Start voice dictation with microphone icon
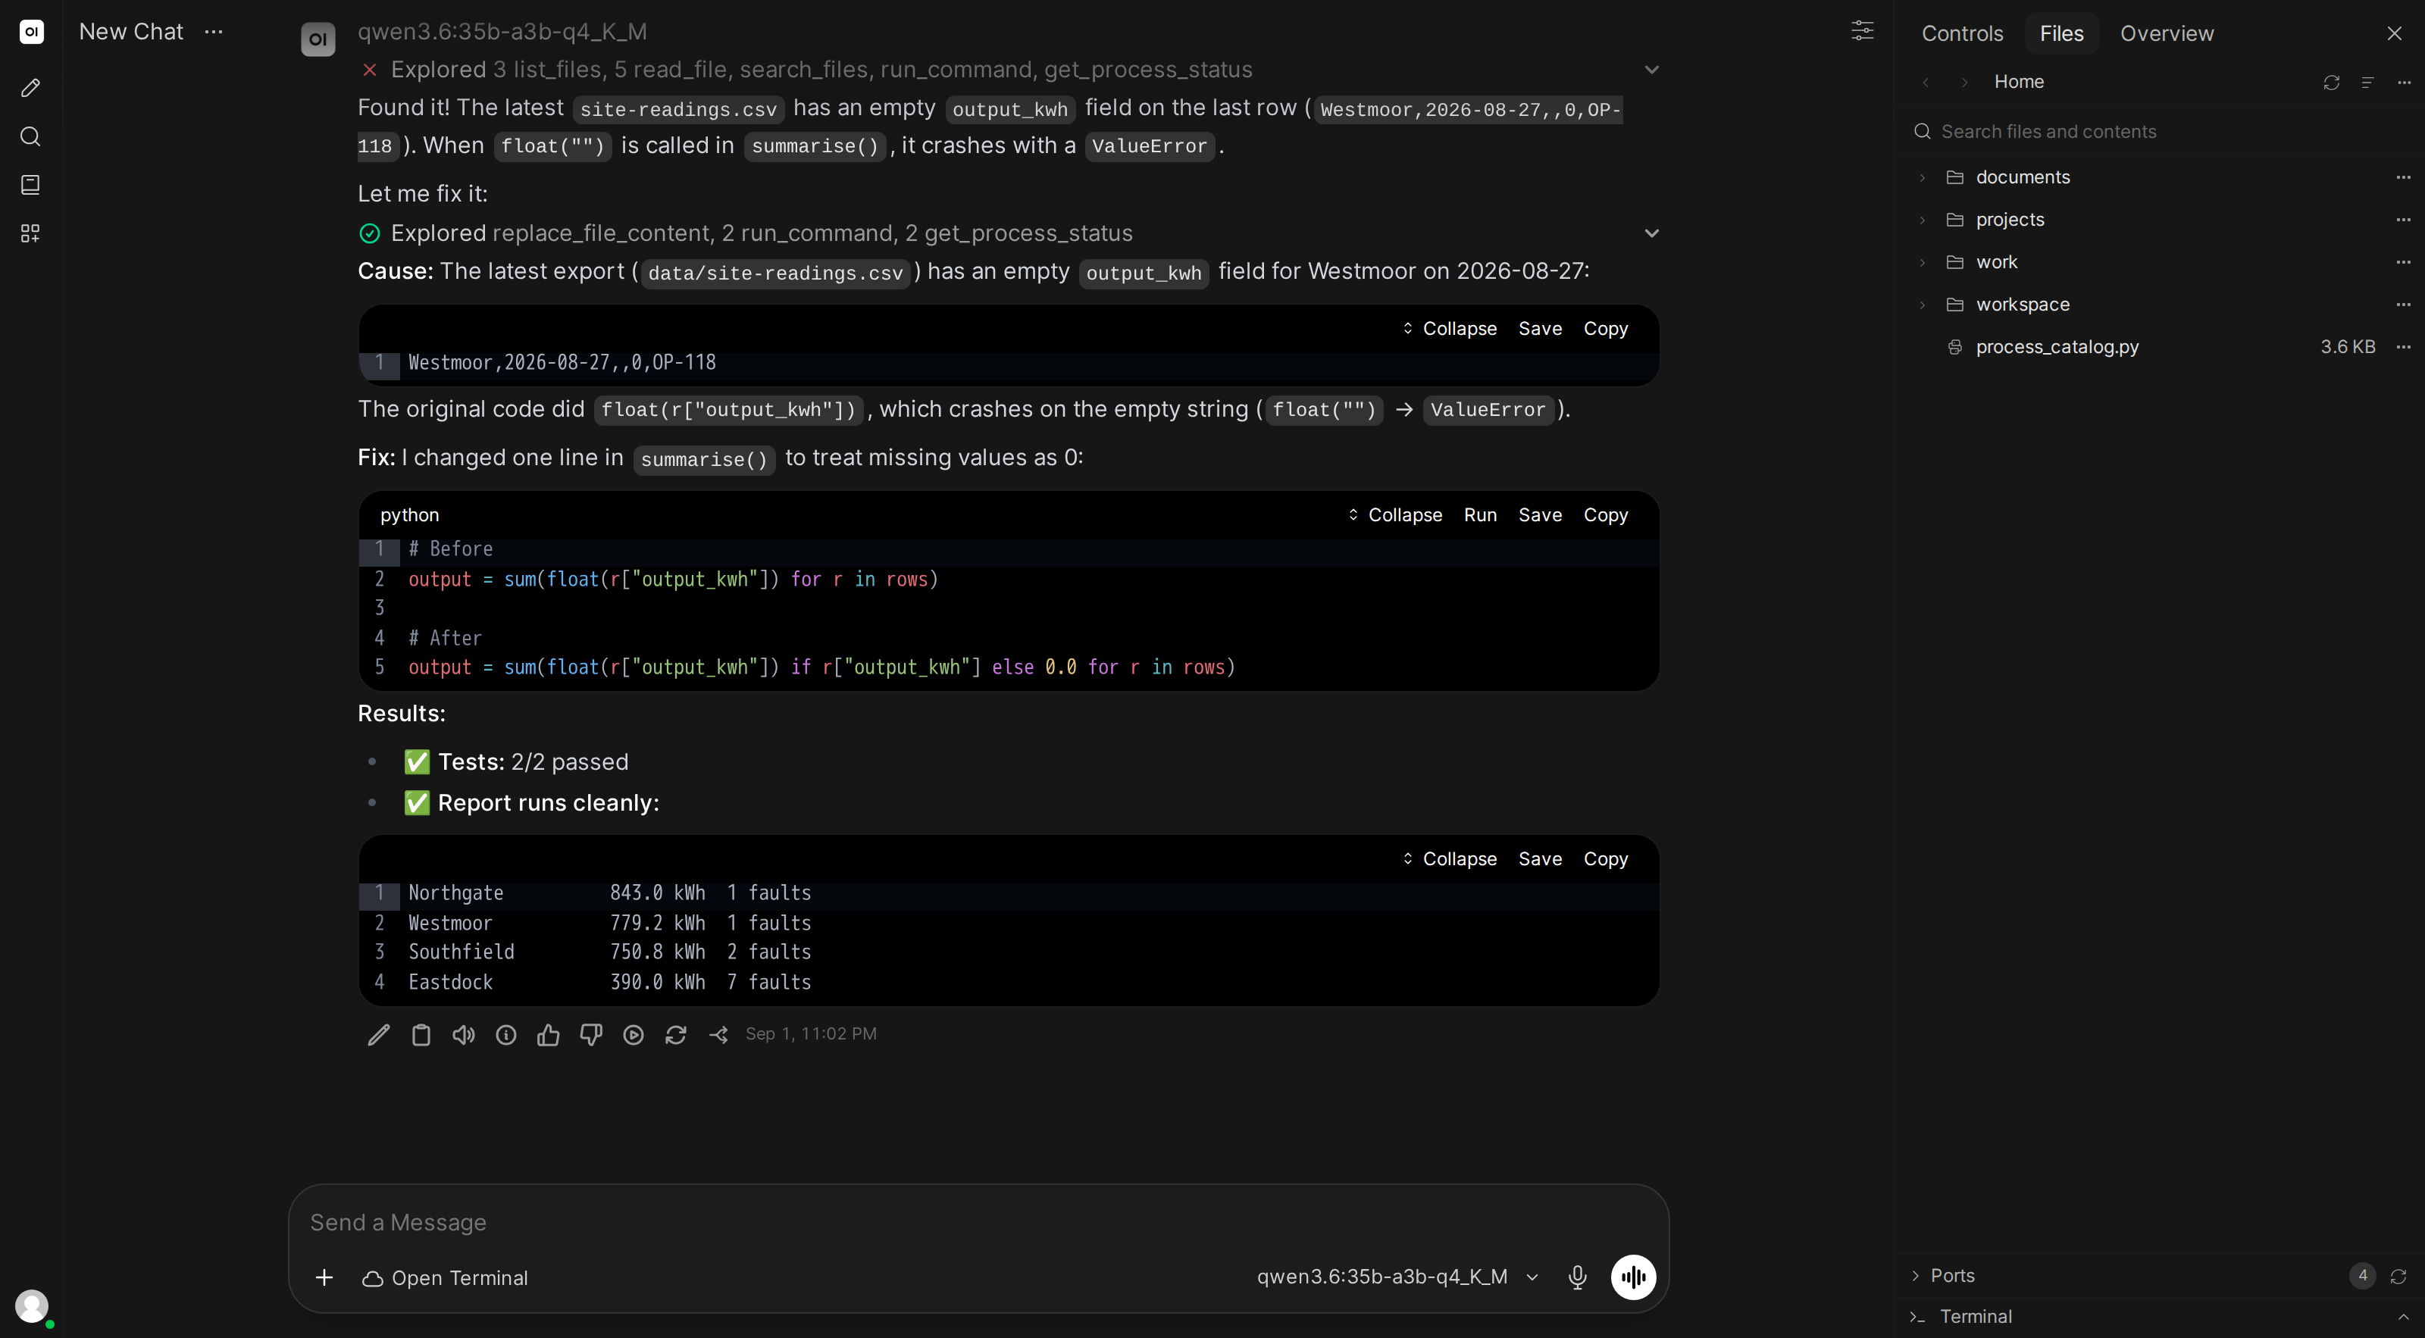 1577,1277
